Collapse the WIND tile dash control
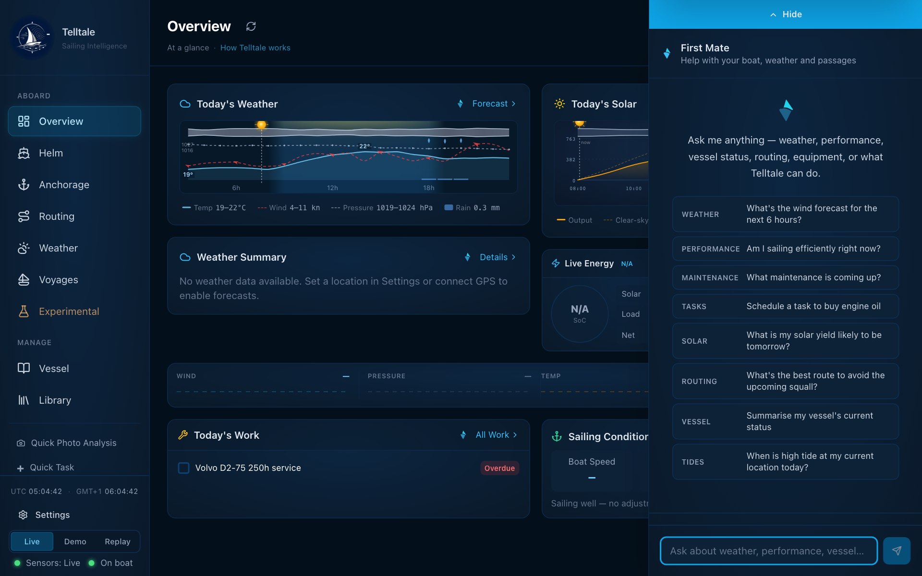This screenshot has height=576, width=922. pyautogui.click(x=346, y=376)
